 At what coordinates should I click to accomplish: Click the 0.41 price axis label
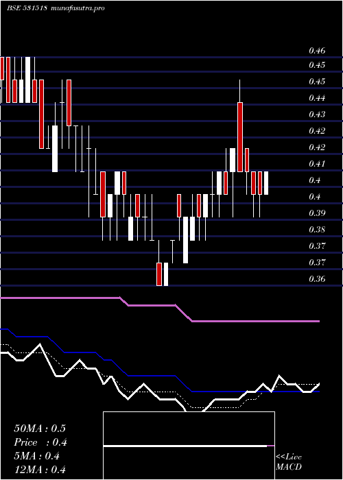coord(317,164)
